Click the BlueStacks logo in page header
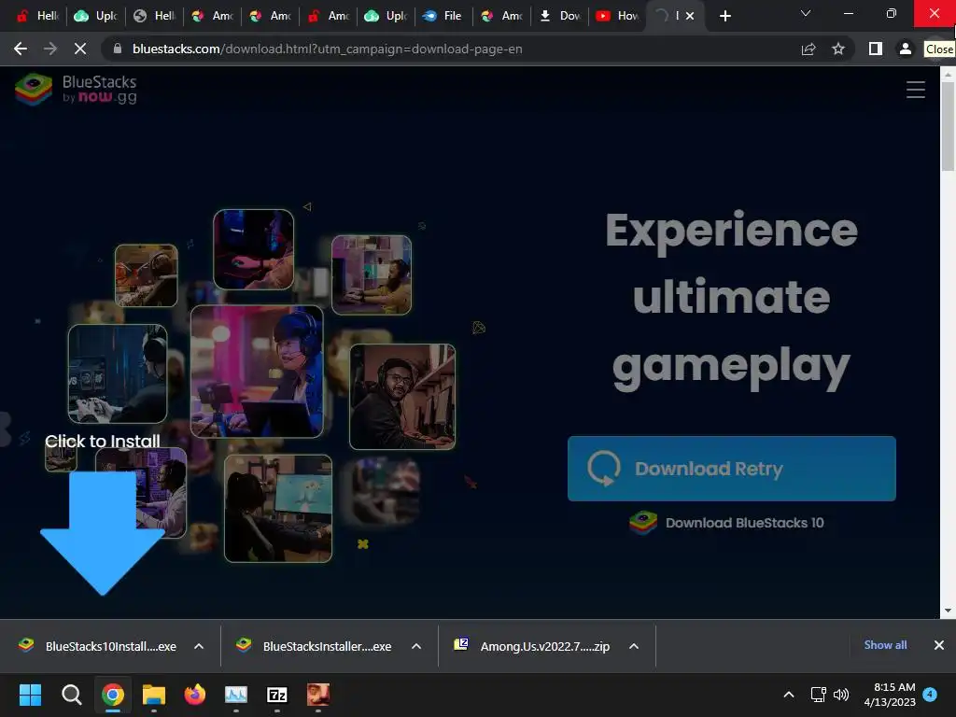The image size is (956, 717). coord(77,89)
